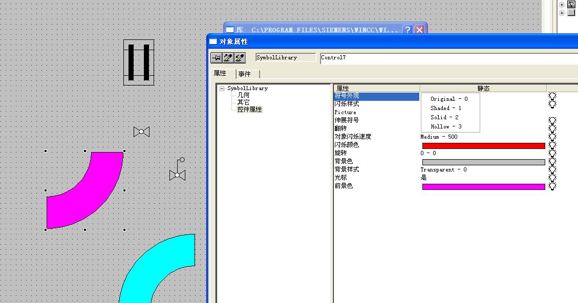The image size is (578, 303).
Task: Switch to the 事件 tab
Action: (244, 74)
